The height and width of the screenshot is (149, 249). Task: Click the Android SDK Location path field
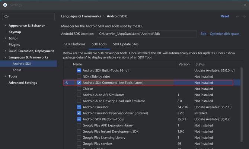[x=147, y=34]
